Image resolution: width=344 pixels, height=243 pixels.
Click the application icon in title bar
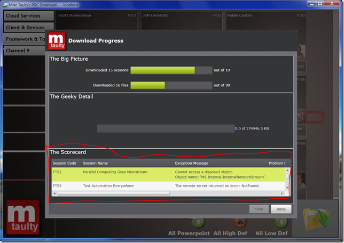pyautogui.click(x=5, y=5)
